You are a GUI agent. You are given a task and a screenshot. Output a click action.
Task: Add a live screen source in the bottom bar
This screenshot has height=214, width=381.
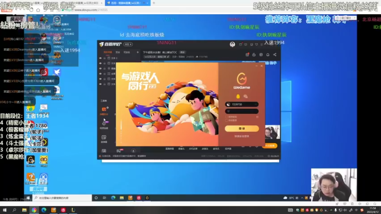coord(170,149)
